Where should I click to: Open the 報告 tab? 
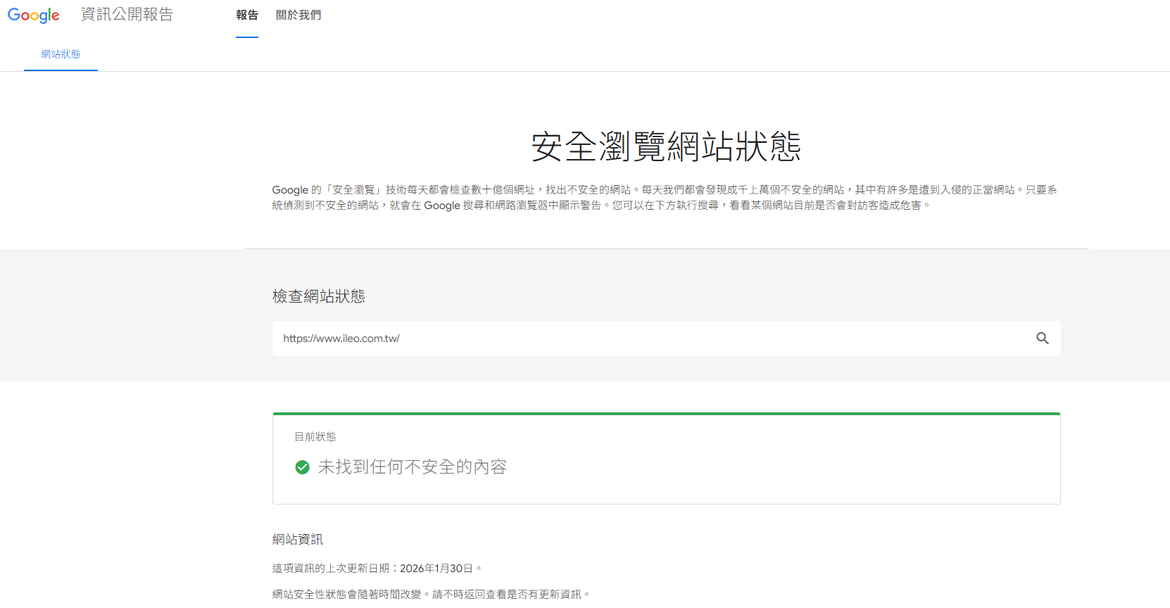247,15
